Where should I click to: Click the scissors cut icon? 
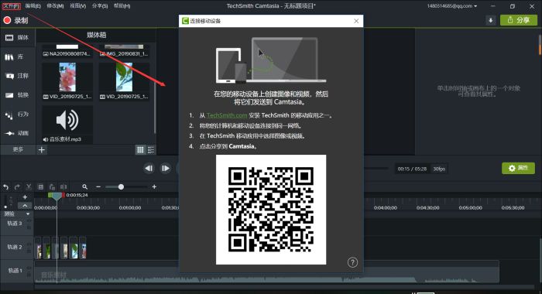coord(29,187)
